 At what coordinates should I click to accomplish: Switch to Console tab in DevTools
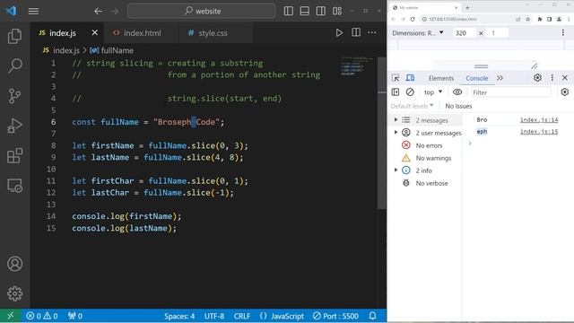coord(476,78)
